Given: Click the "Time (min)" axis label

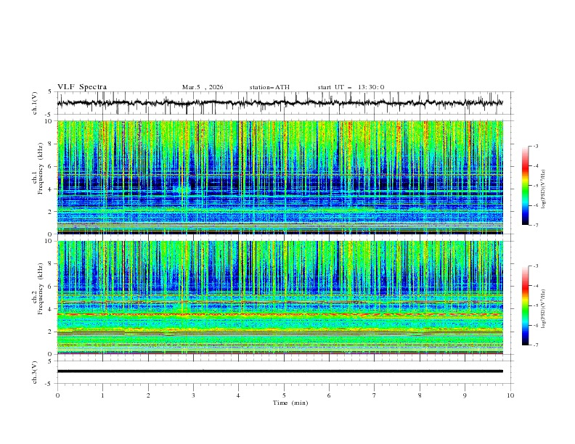Looking at the screenshot, I should click(x=290, y=403).
